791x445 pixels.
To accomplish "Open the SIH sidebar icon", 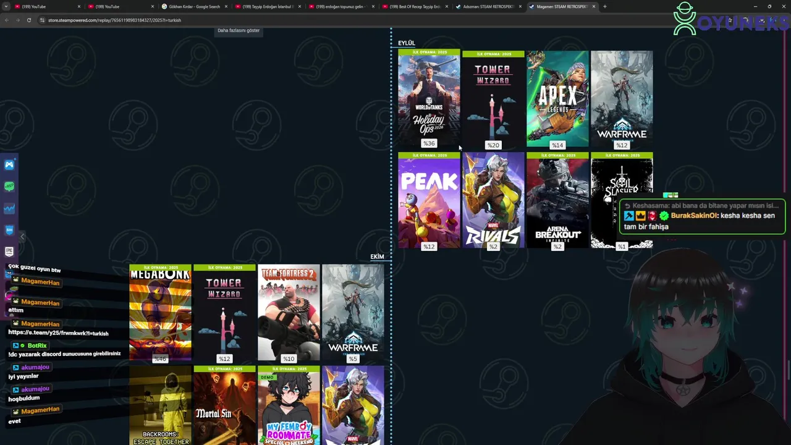I will tap(9, 230).
